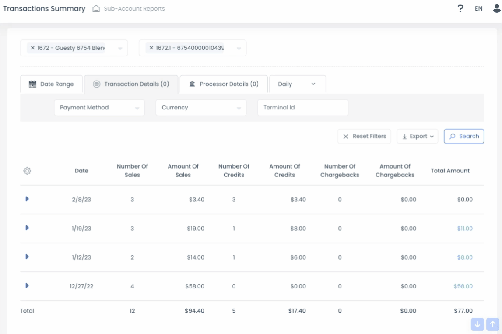The width and height of the screenshot is (502, 334).
Task: Open the Daily interval dropdown
Action: 297,84
